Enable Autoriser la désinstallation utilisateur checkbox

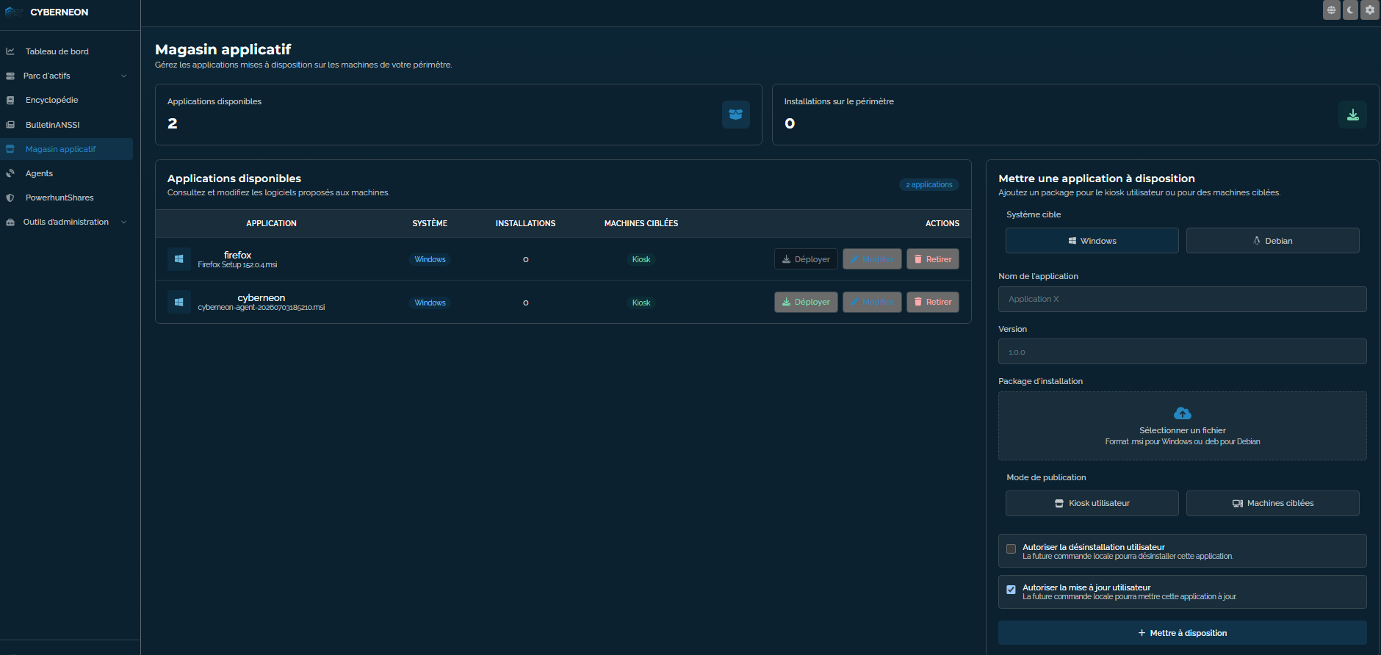(1011, 549)
